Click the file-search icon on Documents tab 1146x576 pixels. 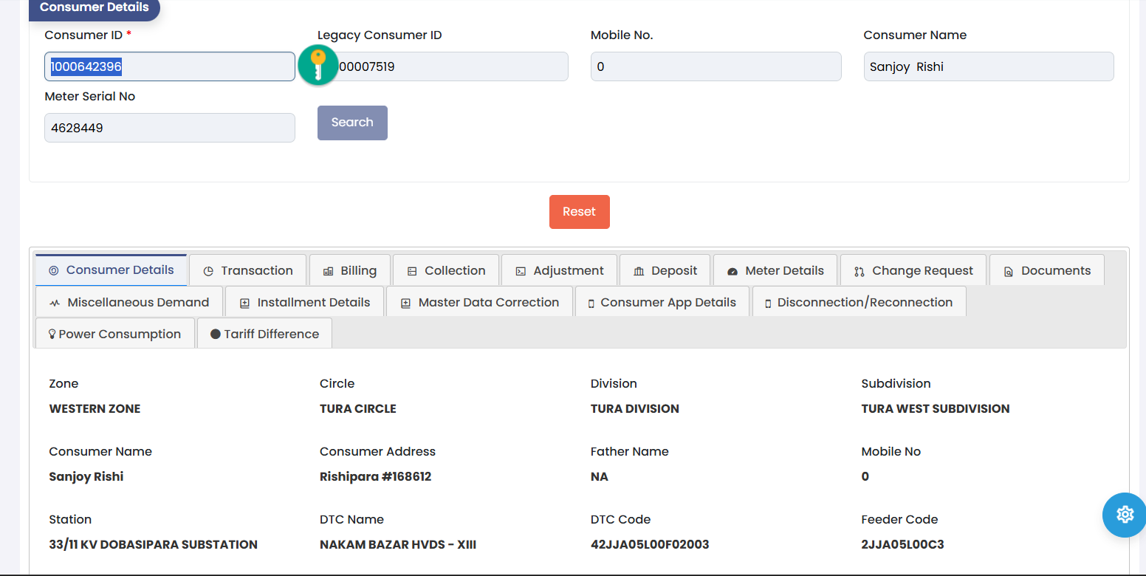click(x=1009, y=271)
